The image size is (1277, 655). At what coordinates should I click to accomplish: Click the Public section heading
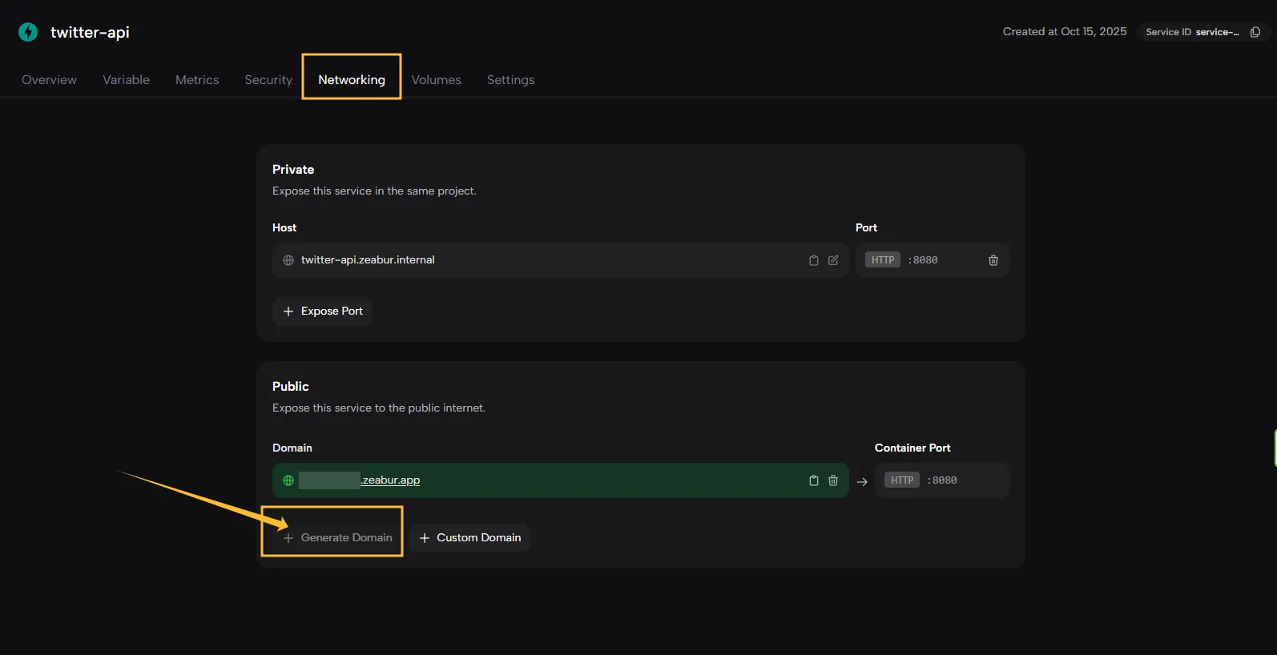(291, 387)
